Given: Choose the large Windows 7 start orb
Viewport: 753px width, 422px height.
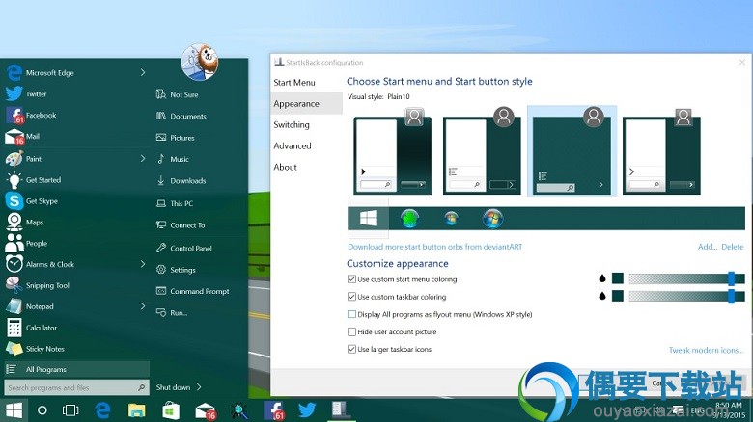Looking at the screenshot, I should click(x=492, y=219).
